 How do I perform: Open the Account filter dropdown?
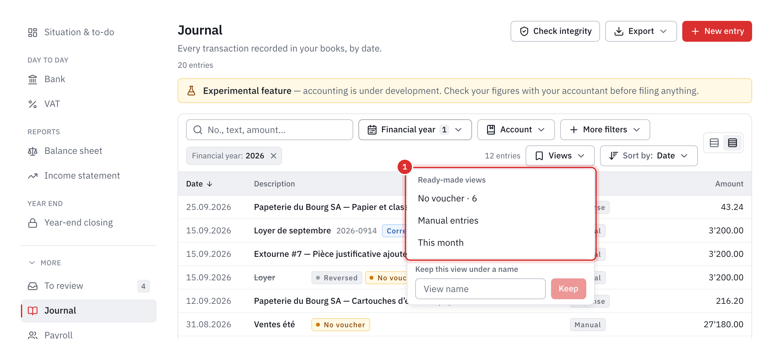516,130
